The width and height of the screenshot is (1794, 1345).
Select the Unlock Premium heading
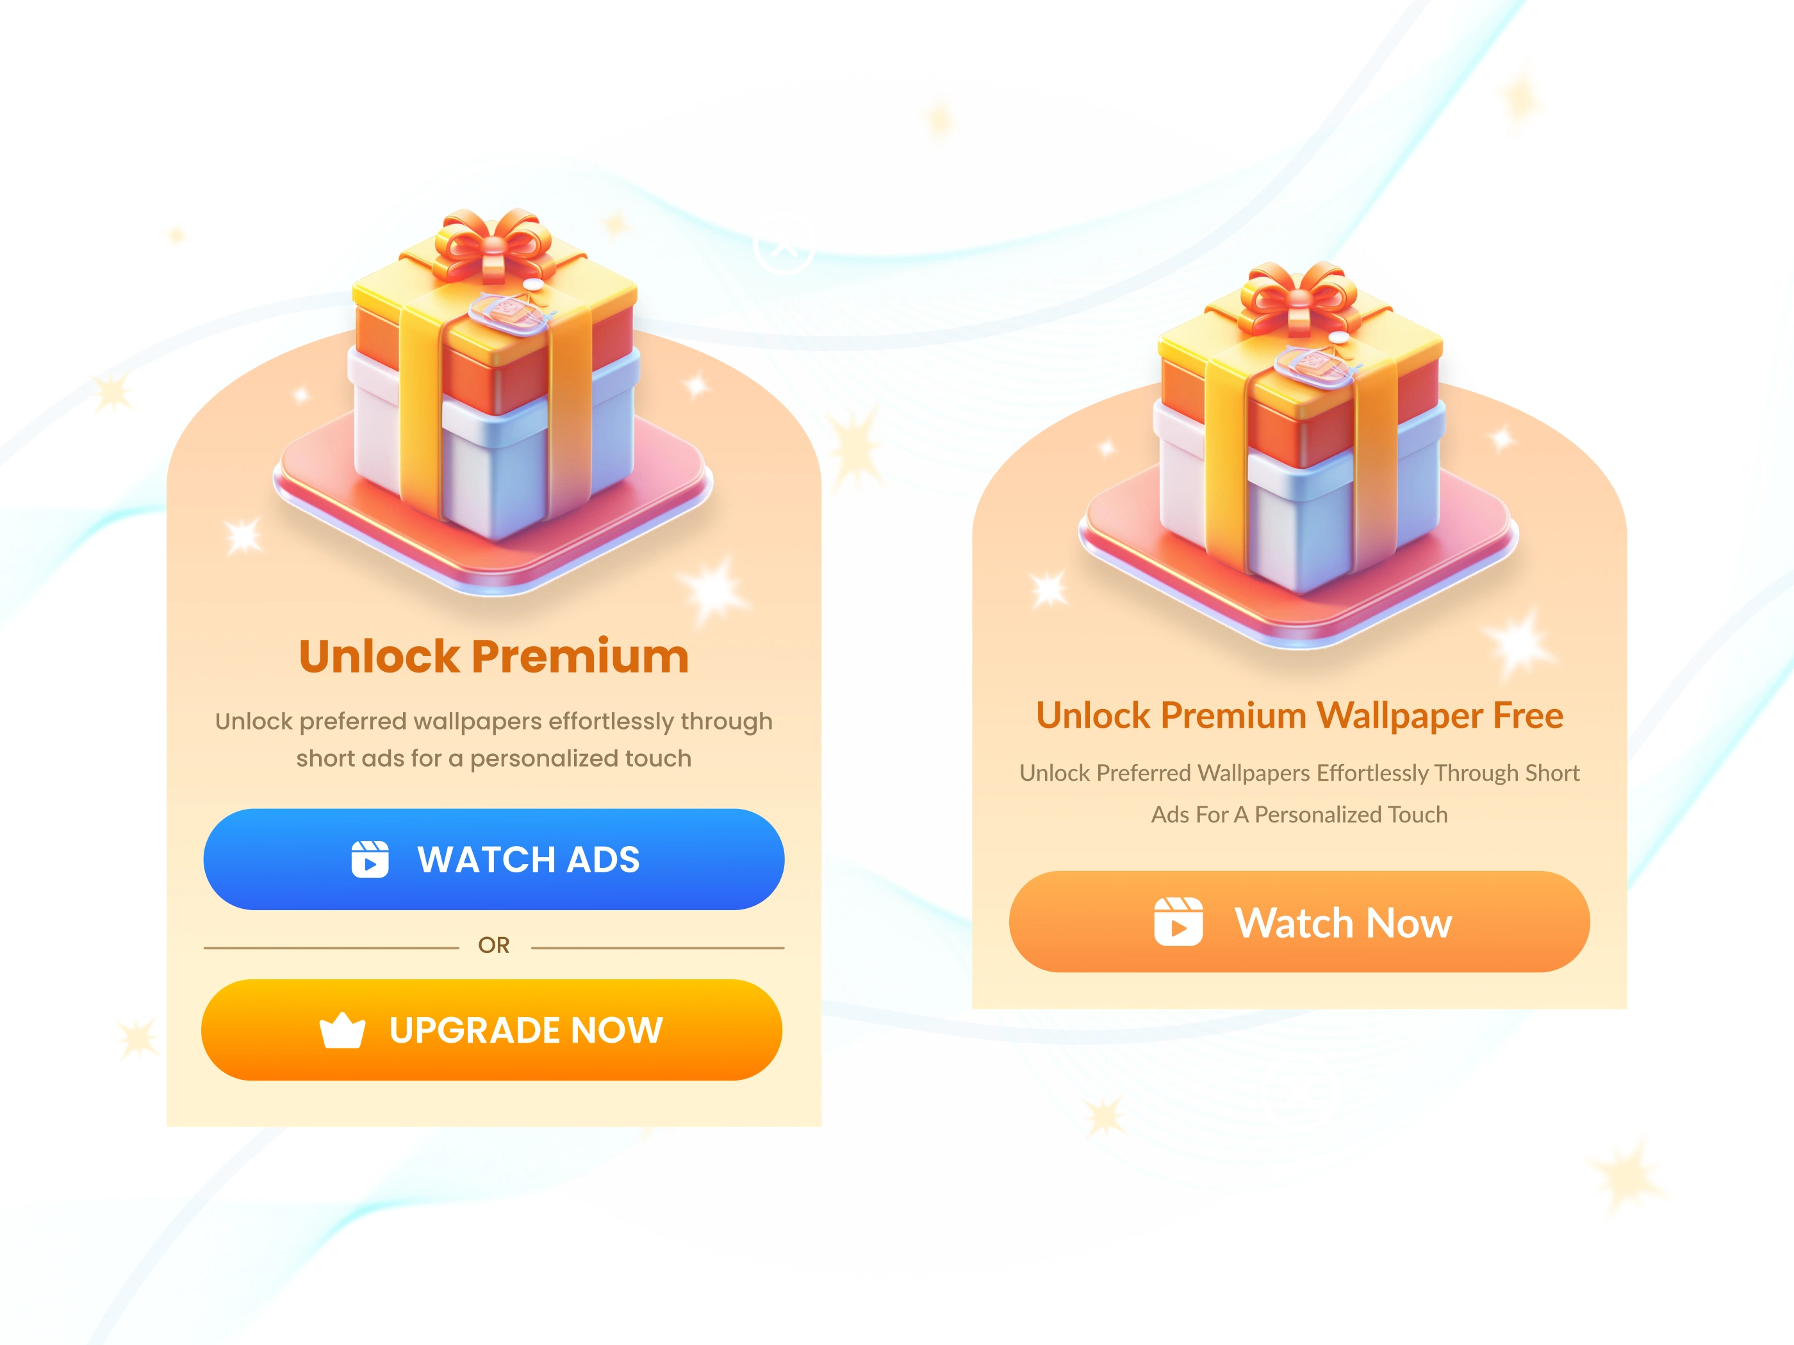pos(494,656)
